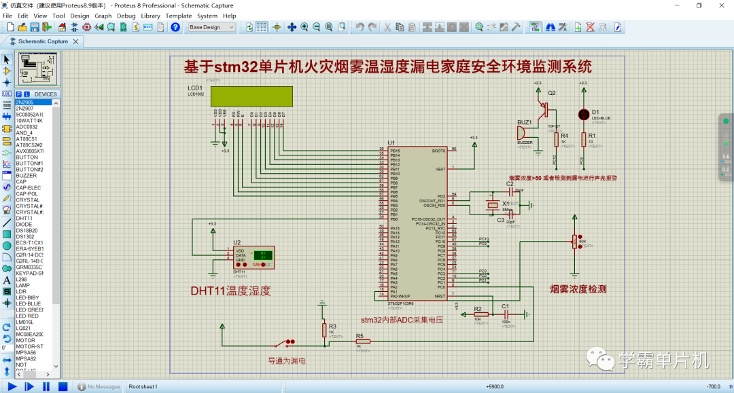Click the smoke sensor potentiometer

(x=576, y=242)
